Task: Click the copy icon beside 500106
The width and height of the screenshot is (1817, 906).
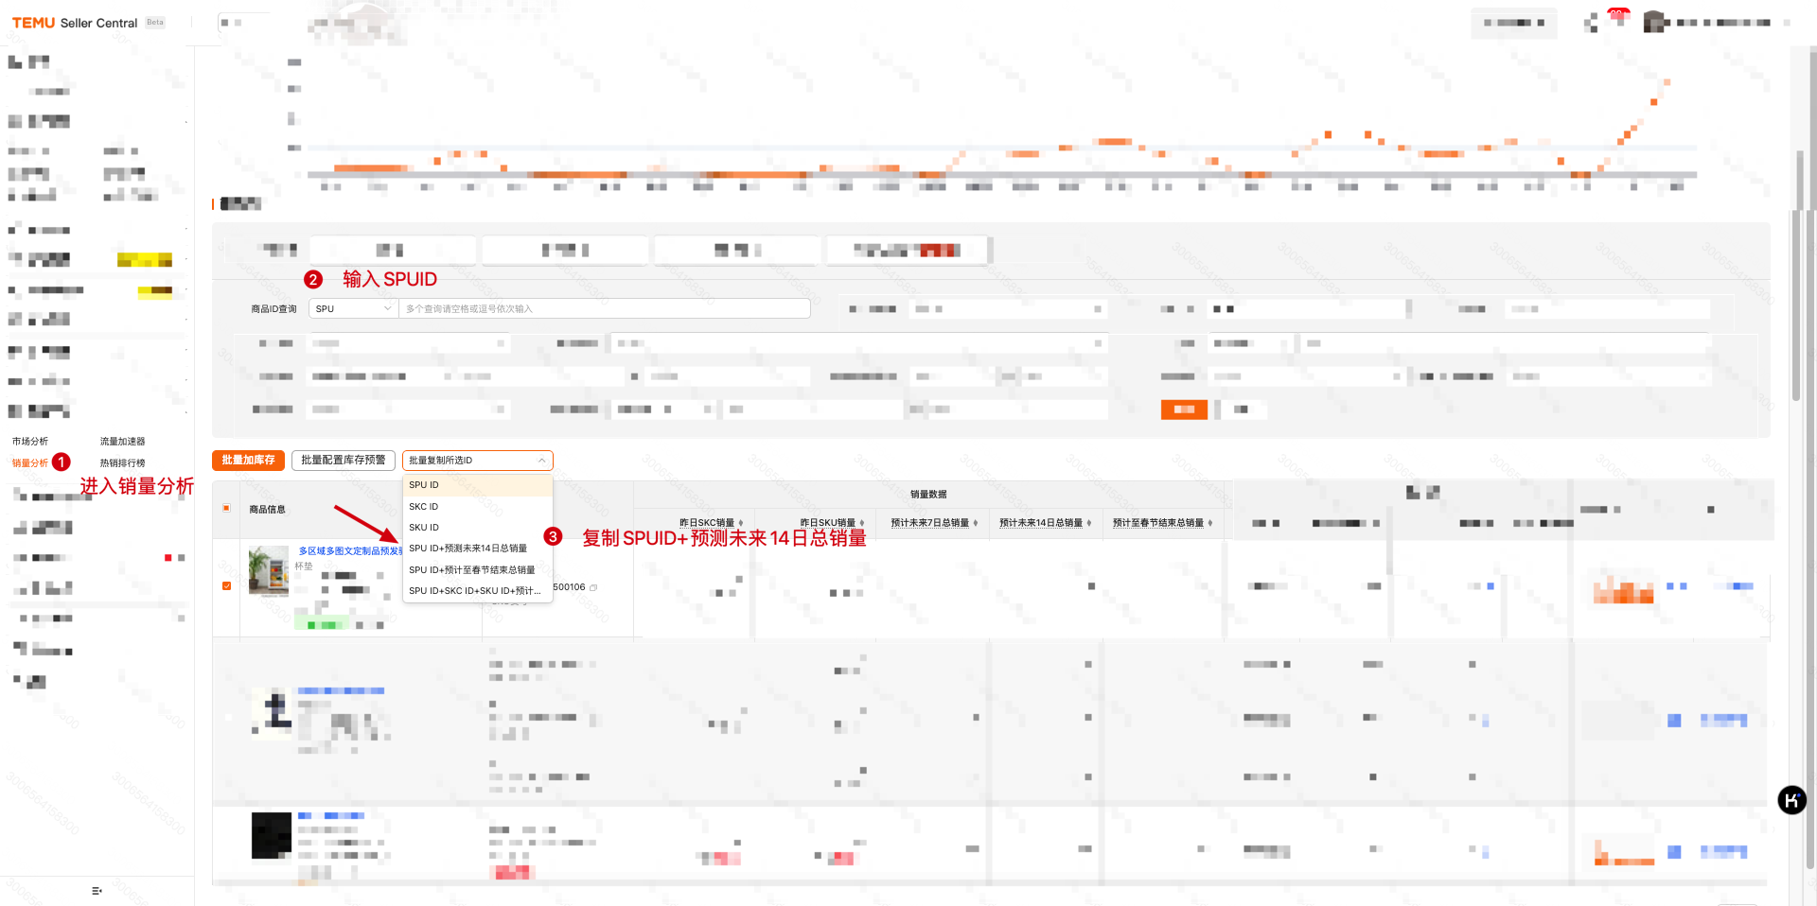Action: 593,588
